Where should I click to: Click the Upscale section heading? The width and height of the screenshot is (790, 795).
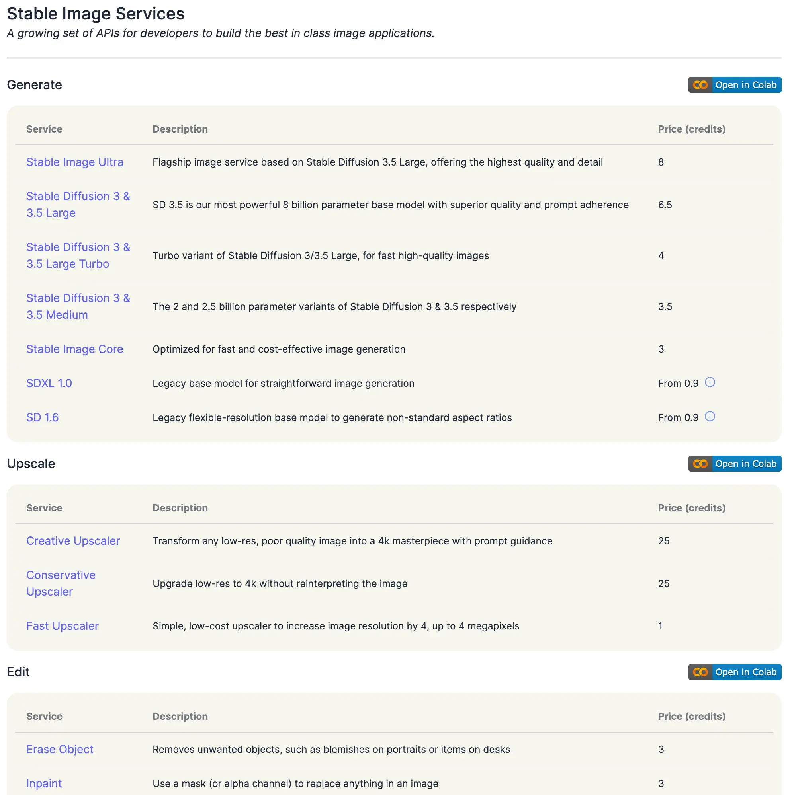(31, 464)
